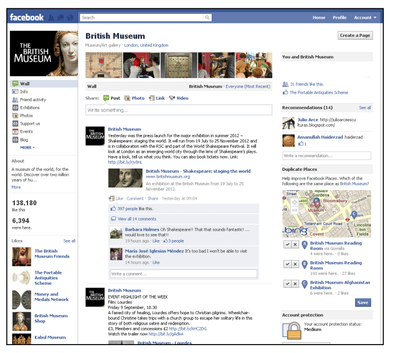Zoom in on the Bing map

(x=294, y=202)
